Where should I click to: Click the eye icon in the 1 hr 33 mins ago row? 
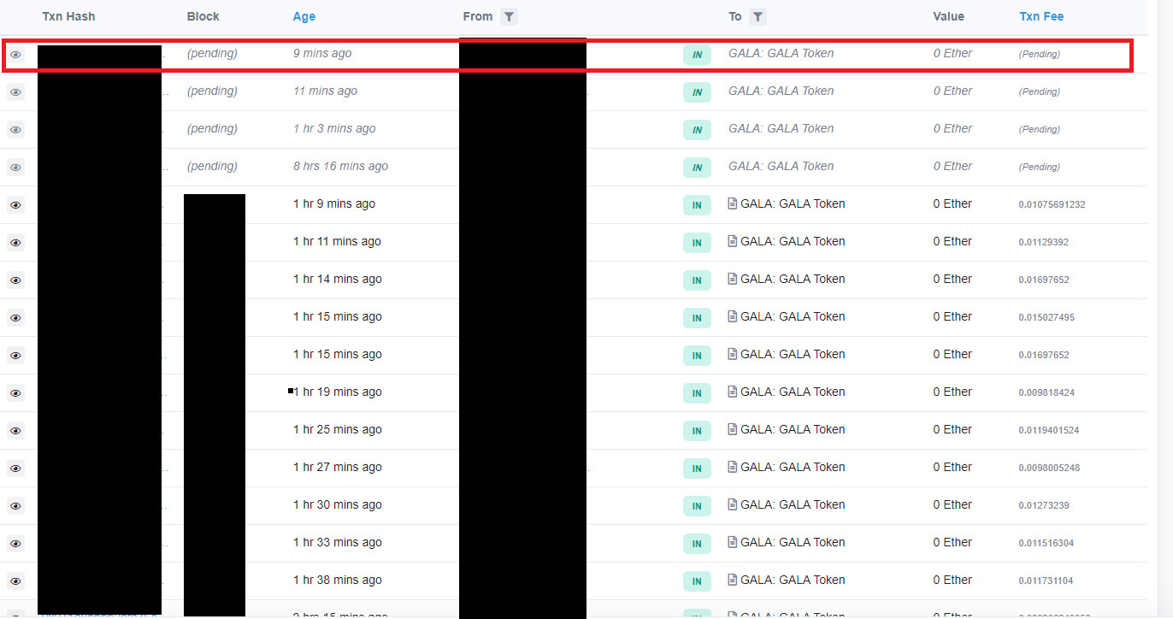pyautogui.click(x=15, y=544)
